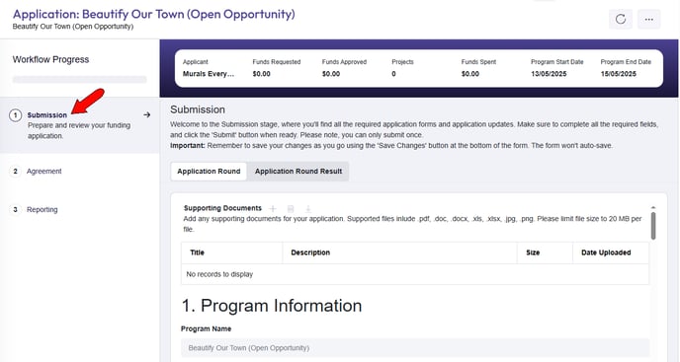Viewport: 680px width, 362px height.
Task: Click the refresh icon button
Action: [620, 19]
